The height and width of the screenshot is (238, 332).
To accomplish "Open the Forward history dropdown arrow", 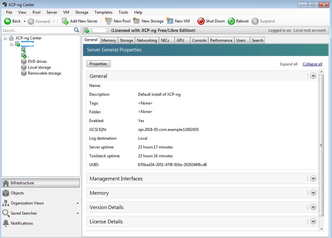I will [x=54, y=21].
